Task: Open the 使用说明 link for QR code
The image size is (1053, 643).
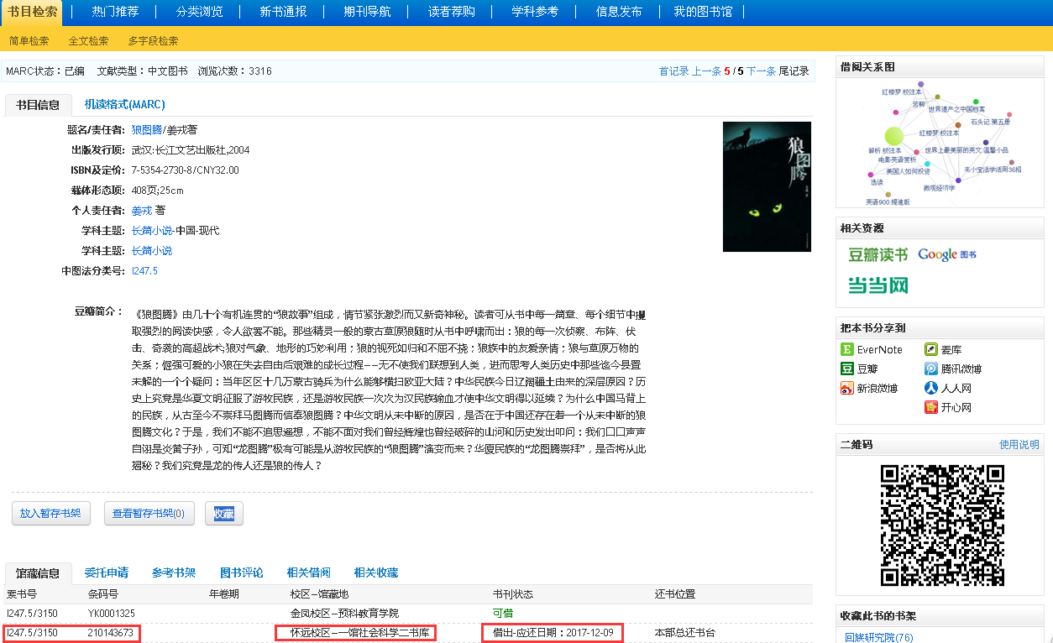Action: [1019, 444]
